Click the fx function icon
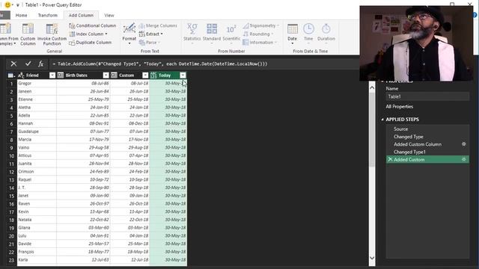479x269 pixels. (40, 64)
